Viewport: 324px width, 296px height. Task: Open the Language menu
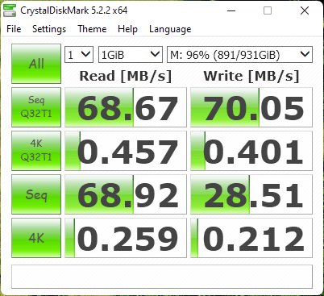[x=170, y=29]
